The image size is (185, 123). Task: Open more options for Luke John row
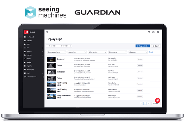point(156,65)
